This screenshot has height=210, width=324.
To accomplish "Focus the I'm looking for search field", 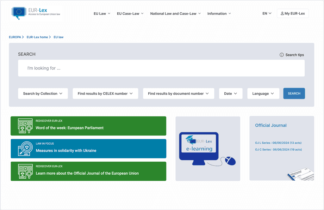I will [x=161, y=68].
